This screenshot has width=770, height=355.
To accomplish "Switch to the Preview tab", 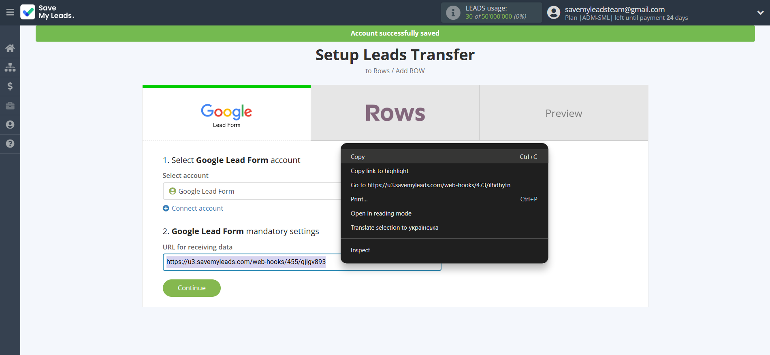I will coord(563,113).
